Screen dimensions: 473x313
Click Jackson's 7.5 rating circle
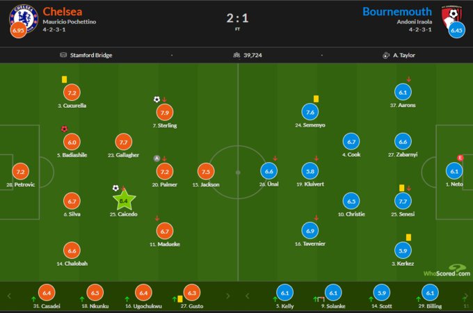[206, 171]
